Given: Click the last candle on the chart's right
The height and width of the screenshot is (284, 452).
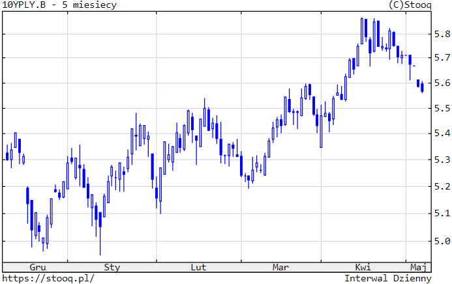Looking at the screenshot, I should [x=422, y=87].
